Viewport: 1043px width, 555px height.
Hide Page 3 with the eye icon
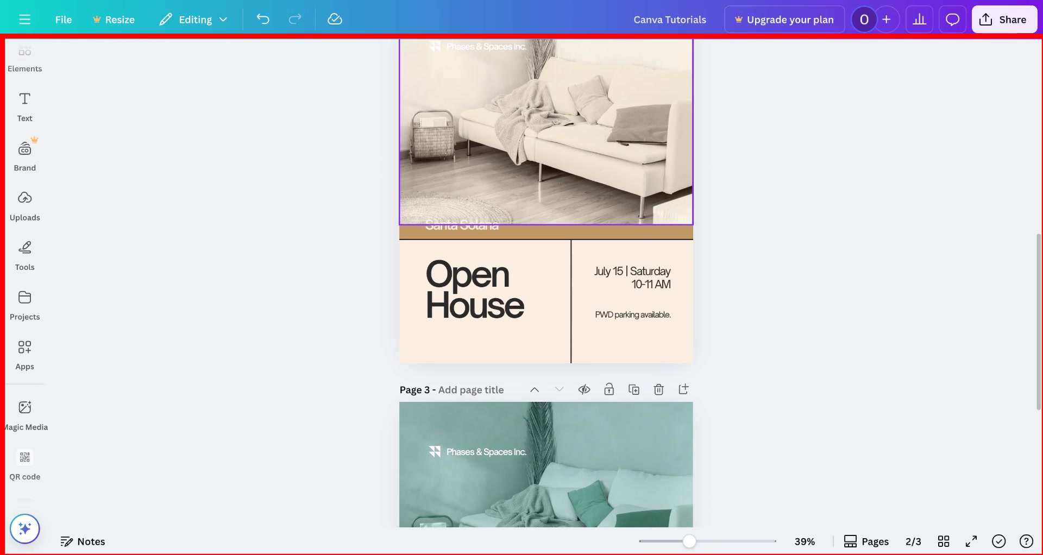click(585, 389)
